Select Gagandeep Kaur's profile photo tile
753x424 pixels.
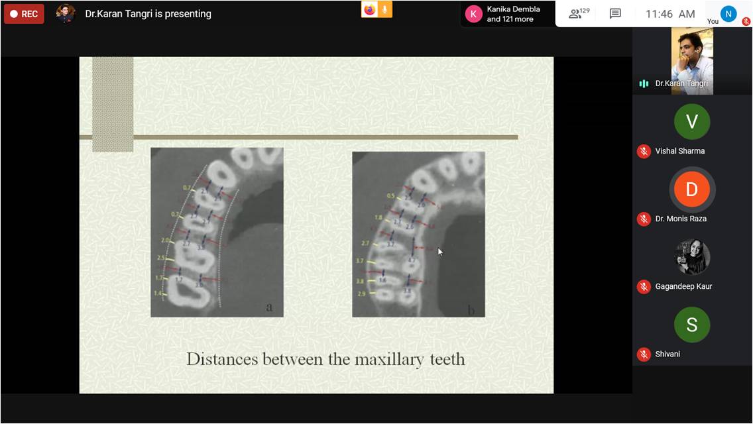pos(692,257)
